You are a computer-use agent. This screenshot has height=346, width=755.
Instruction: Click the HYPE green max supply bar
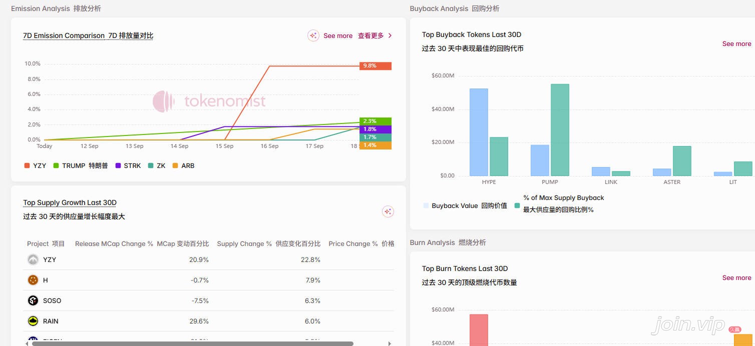point(499,156)
